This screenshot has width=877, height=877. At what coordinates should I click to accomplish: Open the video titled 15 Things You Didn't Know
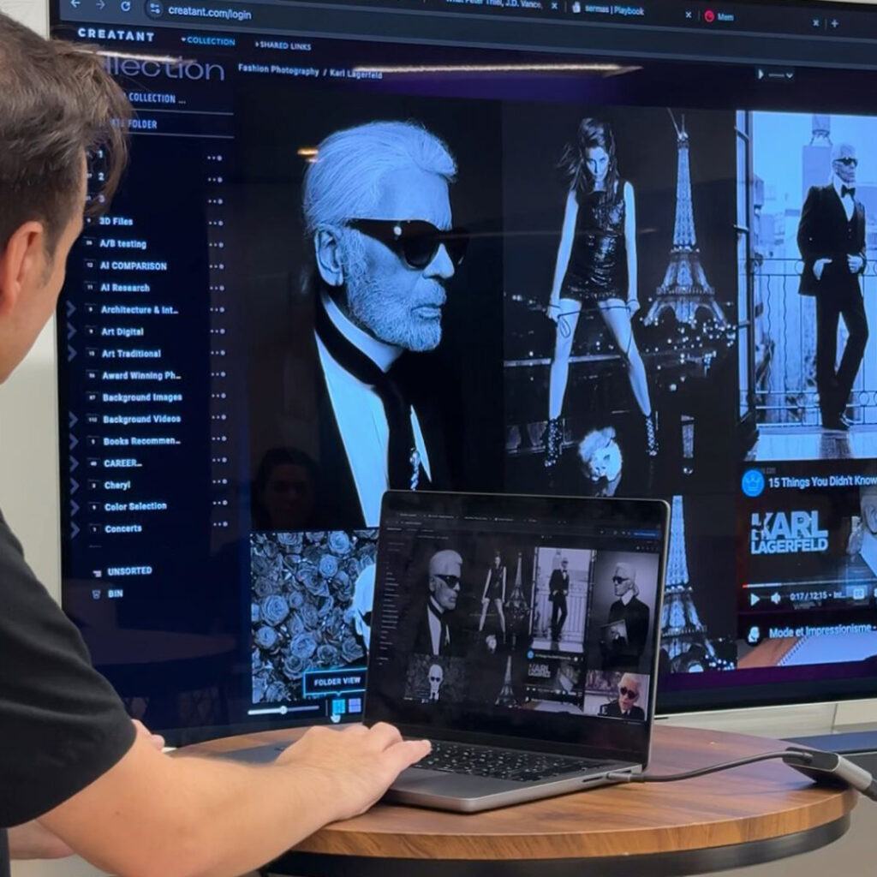[x=821, y=481]
